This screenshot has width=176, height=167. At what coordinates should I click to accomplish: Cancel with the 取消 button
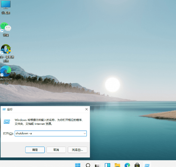coord(56,150)
